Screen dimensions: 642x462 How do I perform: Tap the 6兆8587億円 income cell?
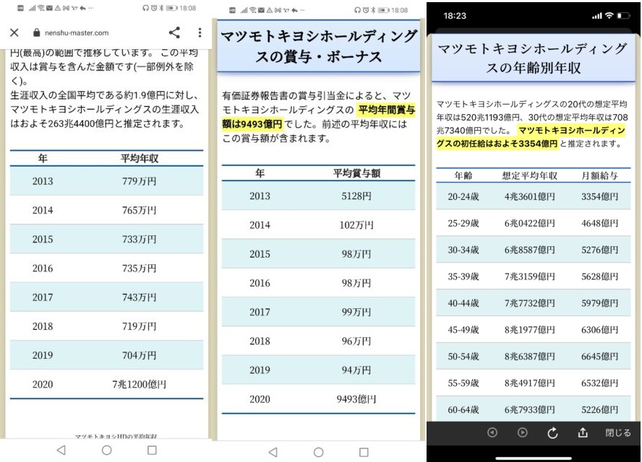pyautogui.click(x=530, y=250)
